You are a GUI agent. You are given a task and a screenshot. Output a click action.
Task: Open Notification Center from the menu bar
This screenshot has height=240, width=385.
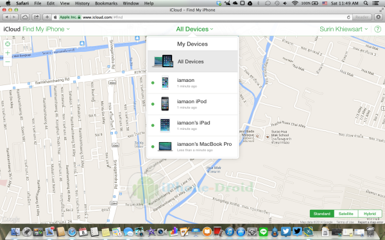(x=375, y=3)
